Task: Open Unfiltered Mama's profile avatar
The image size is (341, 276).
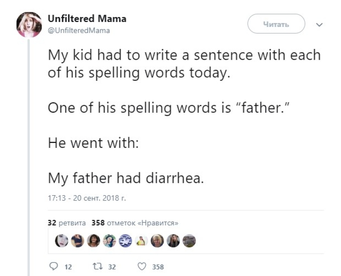Action: click(x=29, y=24)
